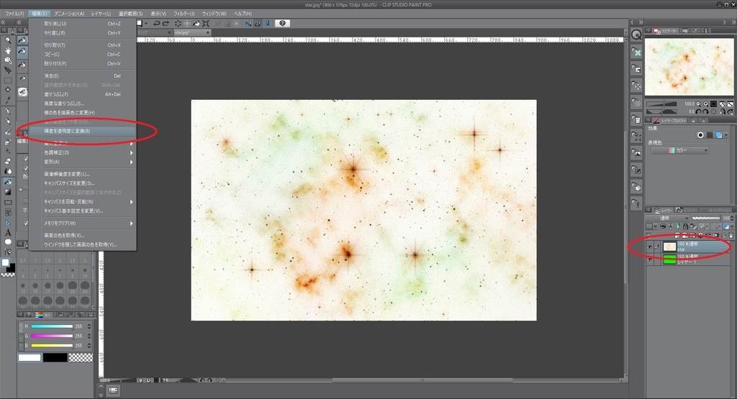Open the help question mark button
Image resolution: width=737 pixels, height=399 pixels.
[x=282, y=23]
